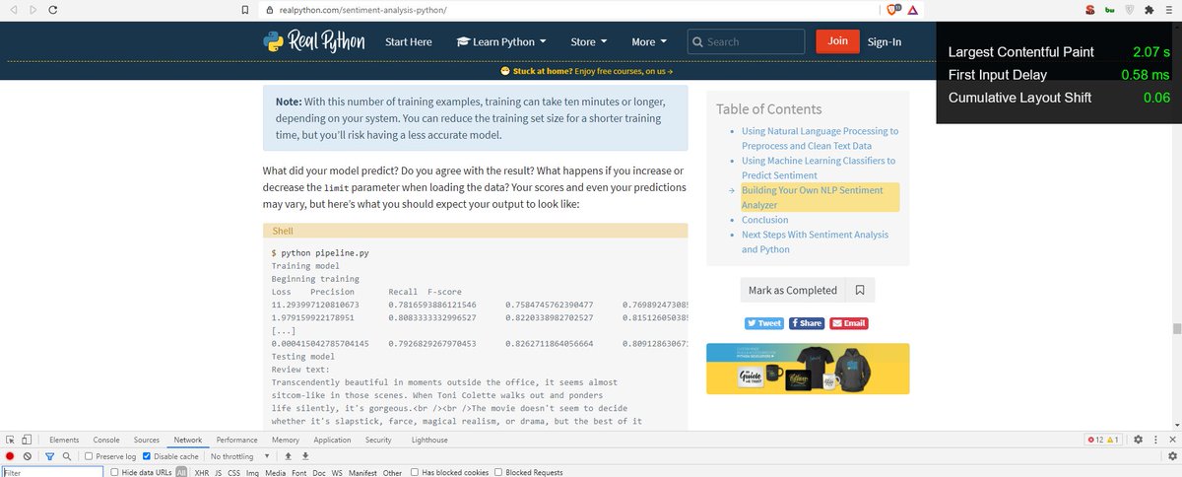Switch to the Elements tab
1182x477 pixels.
(64, 440)
